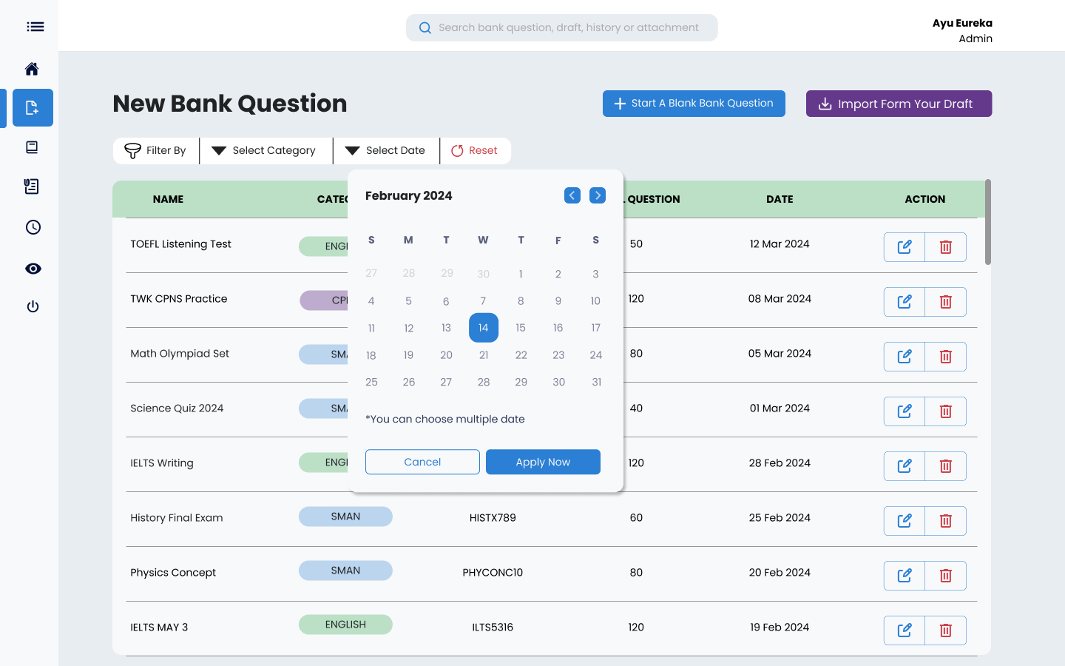The width and height of the screenshot is (1065, 666).
Task: Click the power logout sidebar icon
Action: point(33,306)
